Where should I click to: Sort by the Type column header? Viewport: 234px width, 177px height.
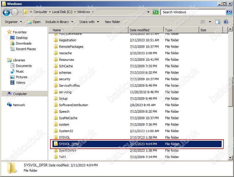181,30
